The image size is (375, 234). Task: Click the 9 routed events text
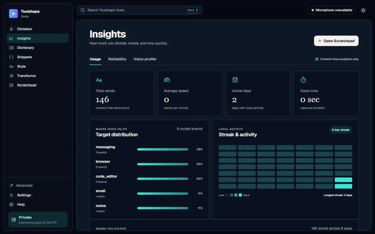point(190,129)
